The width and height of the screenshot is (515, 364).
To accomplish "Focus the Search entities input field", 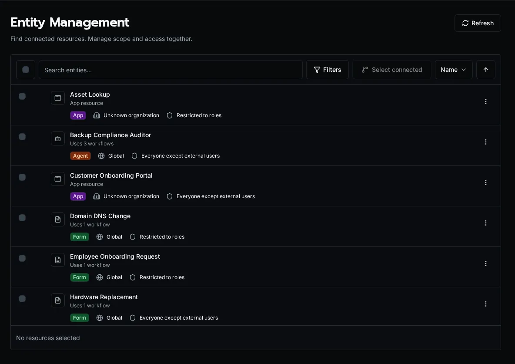I will coord(171,70).
